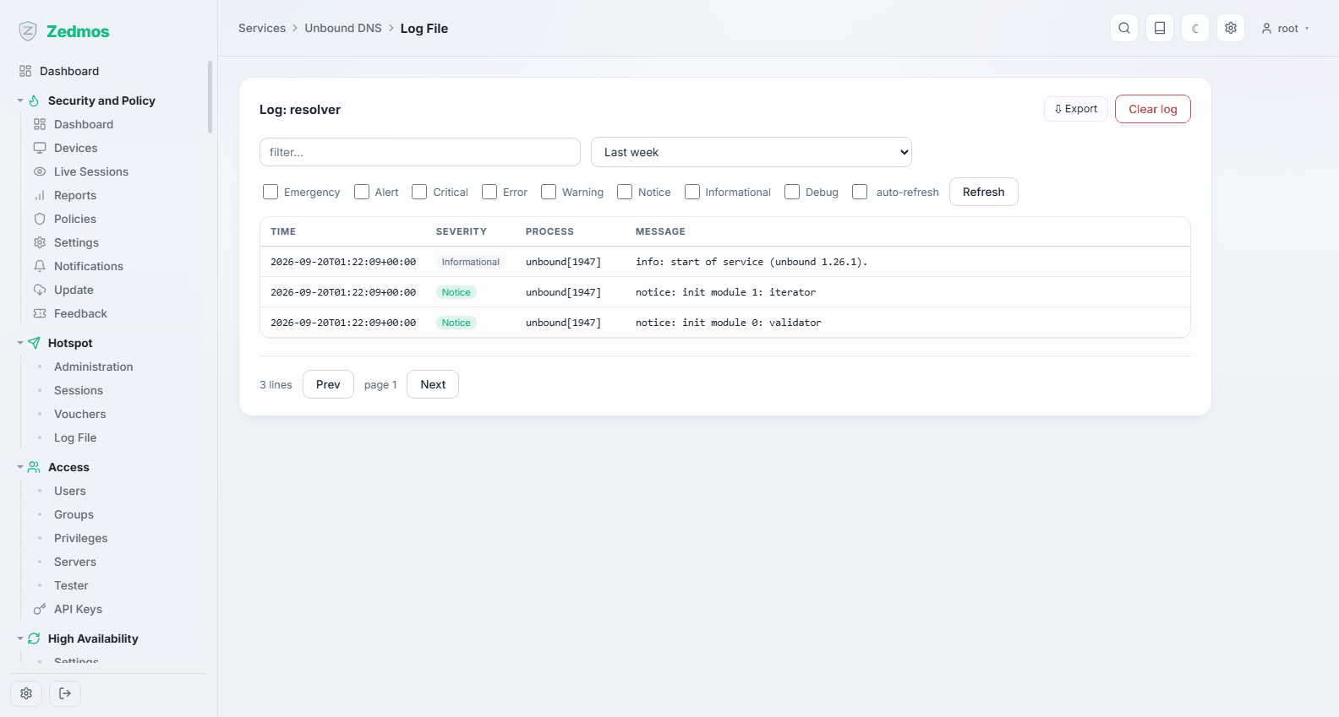Open the documentation book icon
This screenshot has width=1339, height=717.
(x=1160, y=28)
